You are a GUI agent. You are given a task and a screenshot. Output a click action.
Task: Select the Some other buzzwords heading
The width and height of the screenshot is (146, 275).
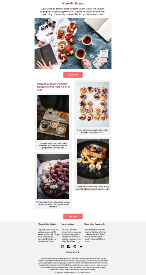94,224
